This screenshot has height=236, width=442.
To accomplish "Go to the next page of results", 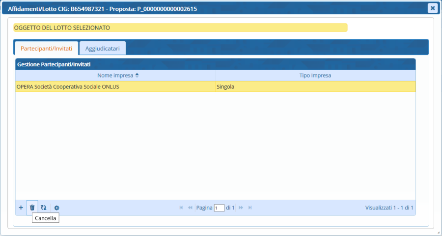I will (x=241, y=208).
